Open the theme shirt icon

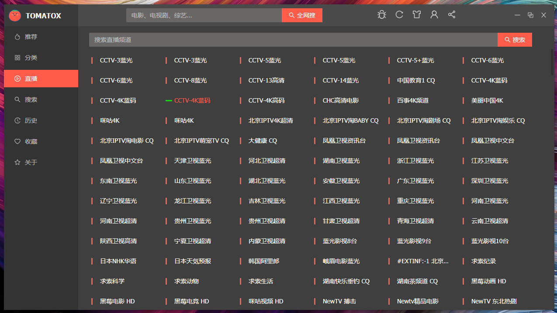tap(417, 15)
